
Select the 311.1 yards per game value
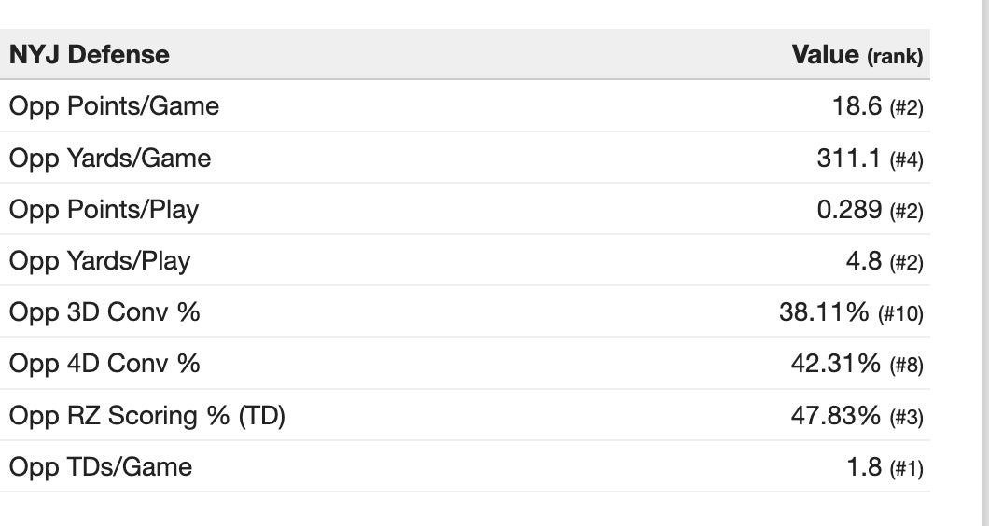click(848, 159)
